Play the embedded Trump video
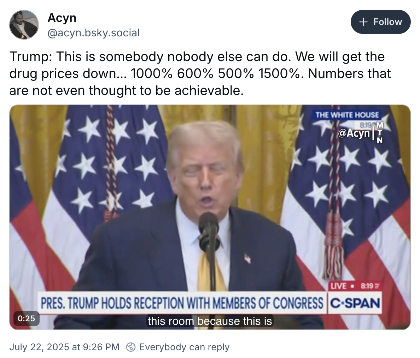The image size is (420, 358). [210, 217]
